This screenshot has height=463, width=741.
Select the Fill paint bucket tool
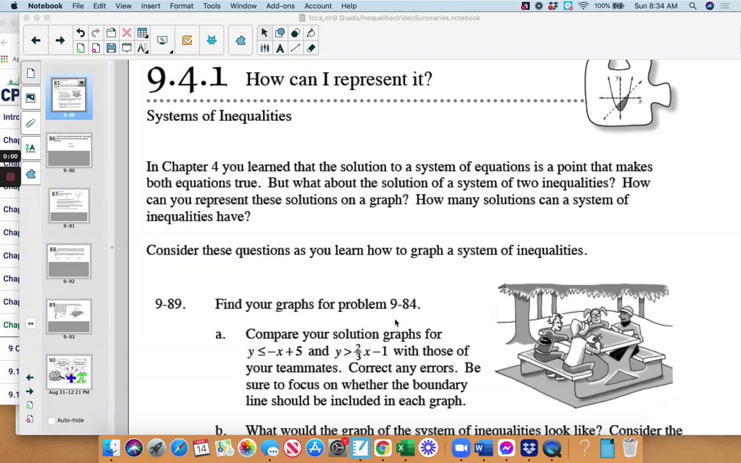[311, 33]
